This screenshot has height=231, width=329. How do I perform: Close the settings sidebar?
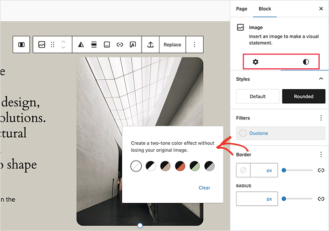point(321,8)
